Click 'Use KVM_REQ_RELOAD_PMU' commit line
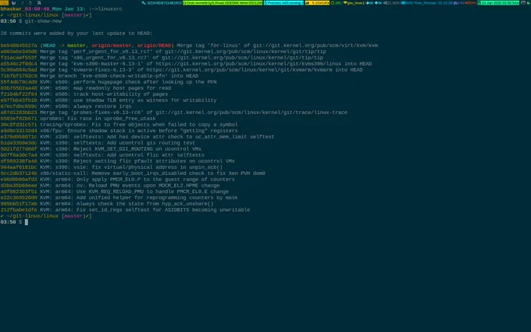 click(115, 191)
